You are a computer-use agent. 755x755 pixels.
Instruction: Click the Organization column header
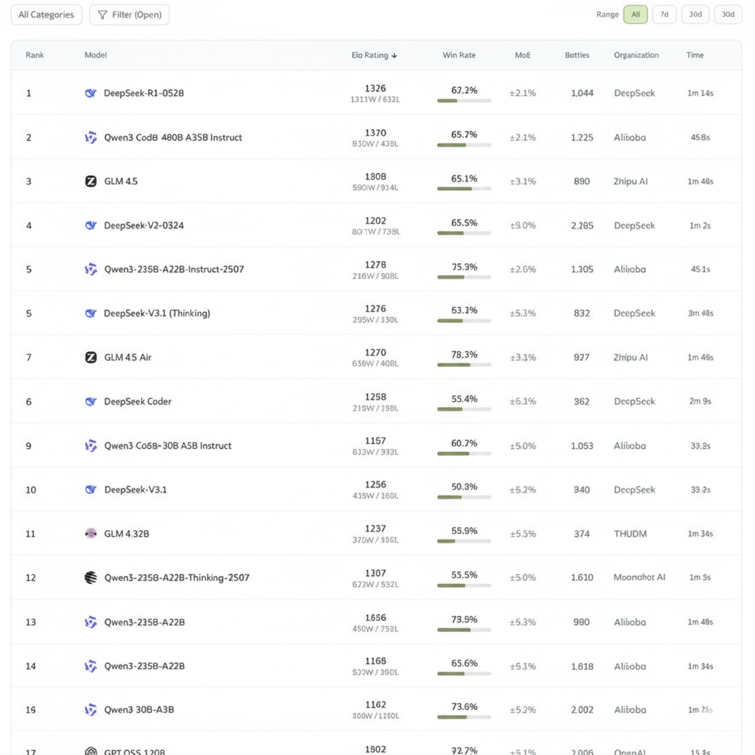click(636, 55)
